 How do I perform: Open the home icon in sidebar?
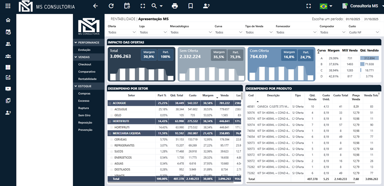(8, 20)
